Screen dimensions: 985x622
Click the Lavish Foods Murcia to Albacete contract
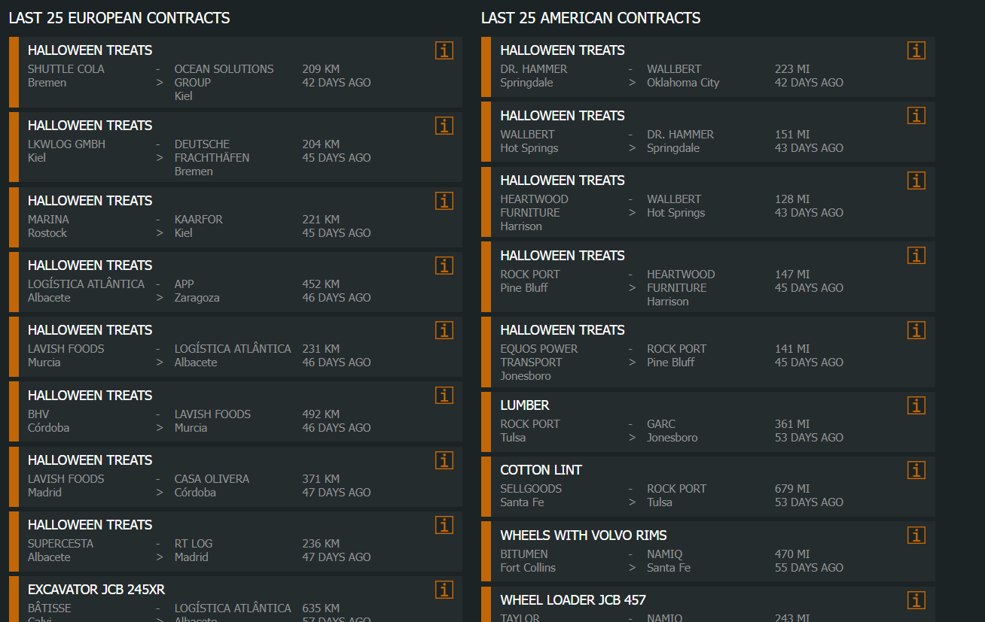click(226, 345)
